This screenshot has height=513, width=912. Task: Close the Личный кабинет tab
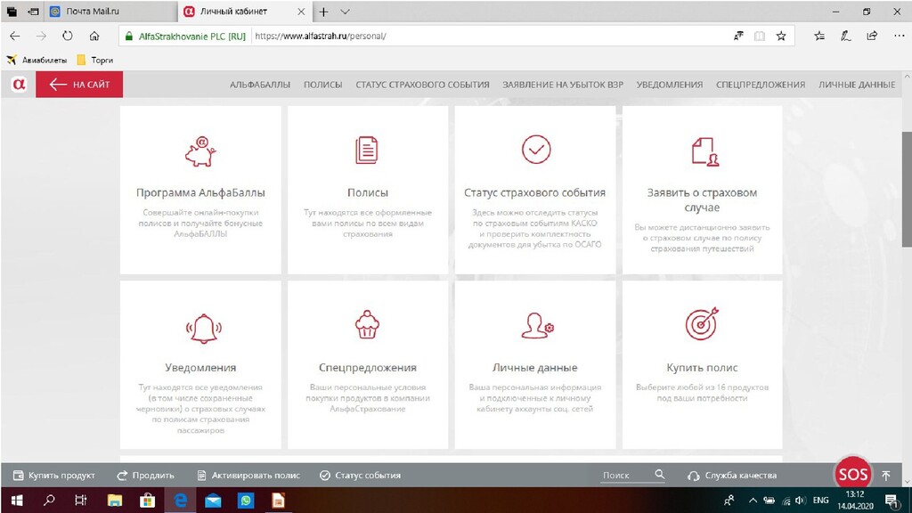[301, 12]
